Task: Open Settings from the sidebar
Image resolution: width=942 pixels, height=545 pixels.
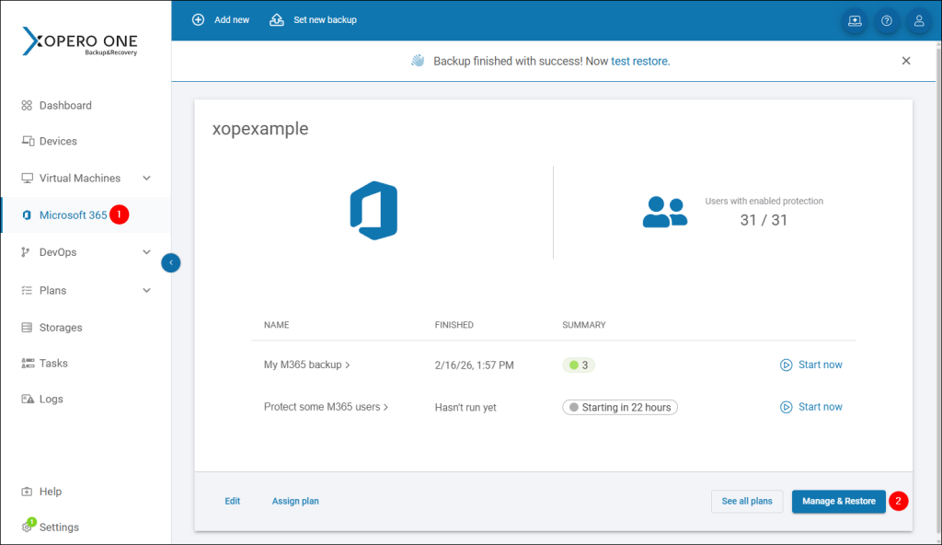Action: coord(57,527)
